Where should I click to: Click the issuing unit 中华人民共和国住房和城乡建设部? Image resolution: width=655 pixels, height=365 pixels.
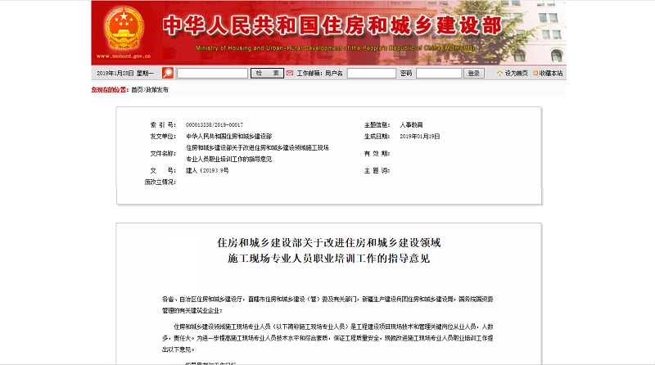(x=229, y=136)
